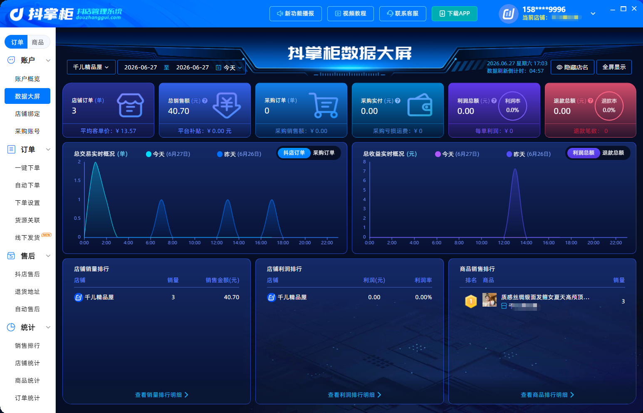Image resolution: width=643 pixels, height=413 pixels.
Task: Click the 抖掌柜 logo in the header
Action: pyautogui.click(x=66, y=14)
